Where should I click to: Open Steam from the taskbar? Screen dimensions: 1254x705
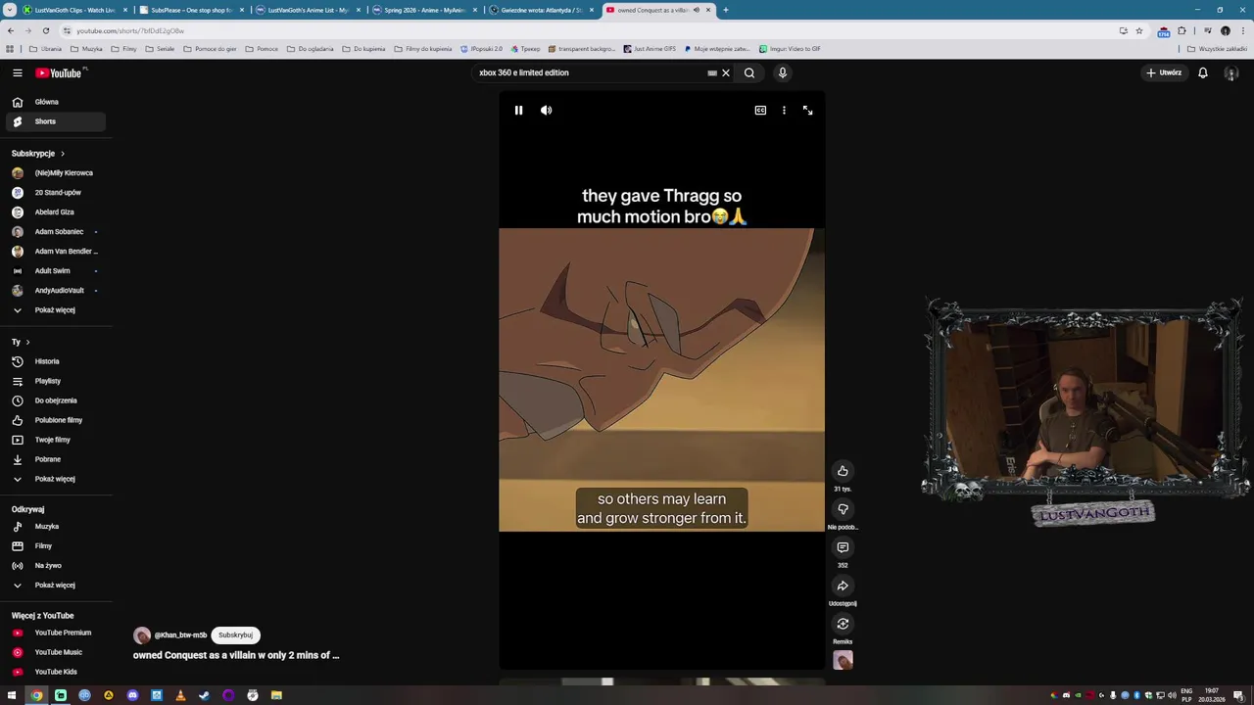coord(204,695)
